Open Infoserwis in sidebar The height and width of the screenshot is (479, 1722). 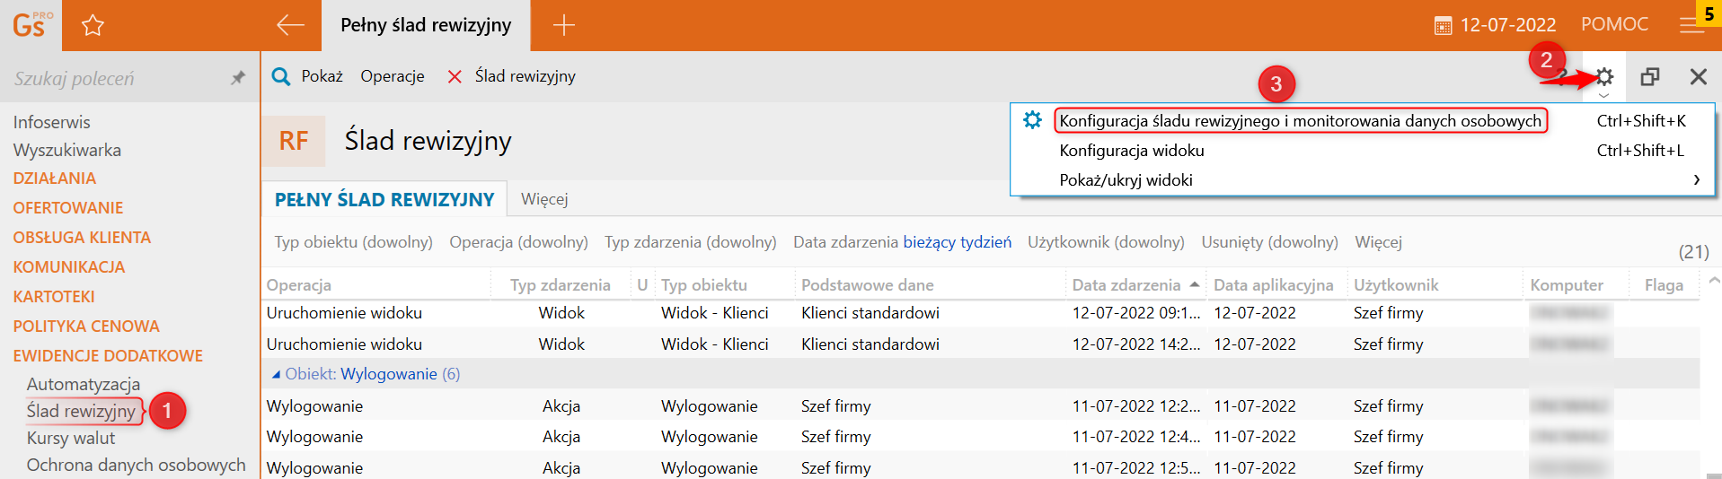51,122
